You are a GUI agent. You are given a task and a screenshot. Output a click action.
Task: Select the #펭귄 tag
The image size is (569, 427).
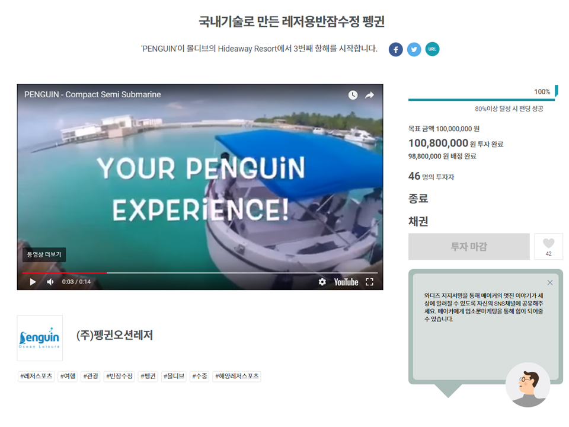[x=148, y=376]
